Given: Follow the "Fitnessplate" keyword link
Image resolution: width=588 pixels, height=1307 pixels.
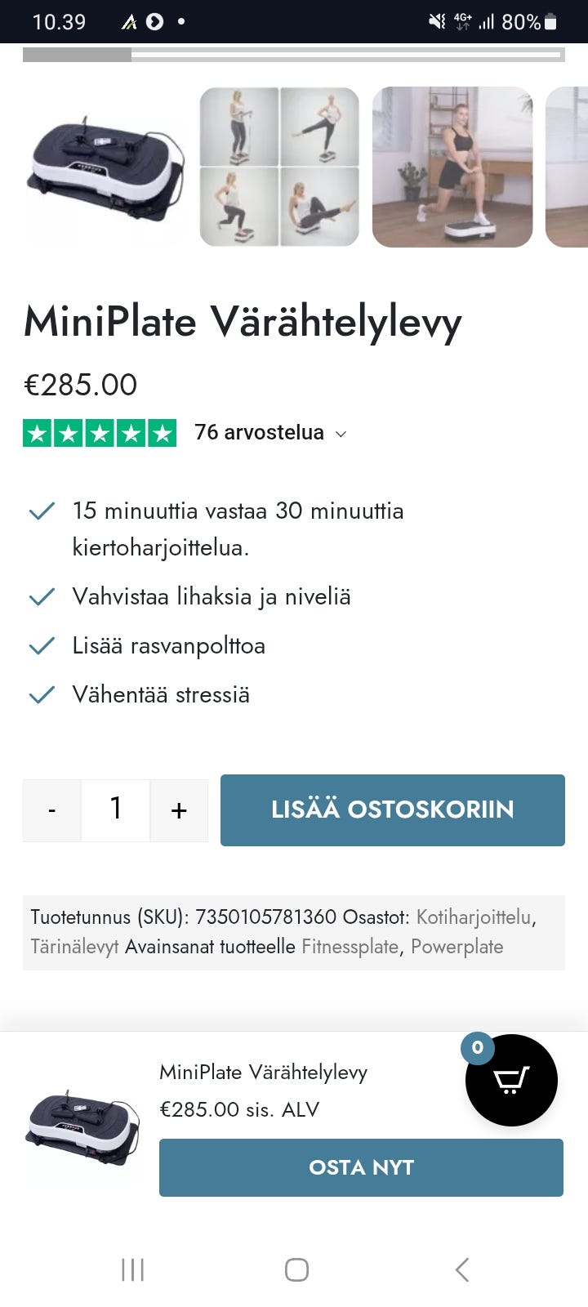Looking at the screenshot, I should tap(350, 947).
